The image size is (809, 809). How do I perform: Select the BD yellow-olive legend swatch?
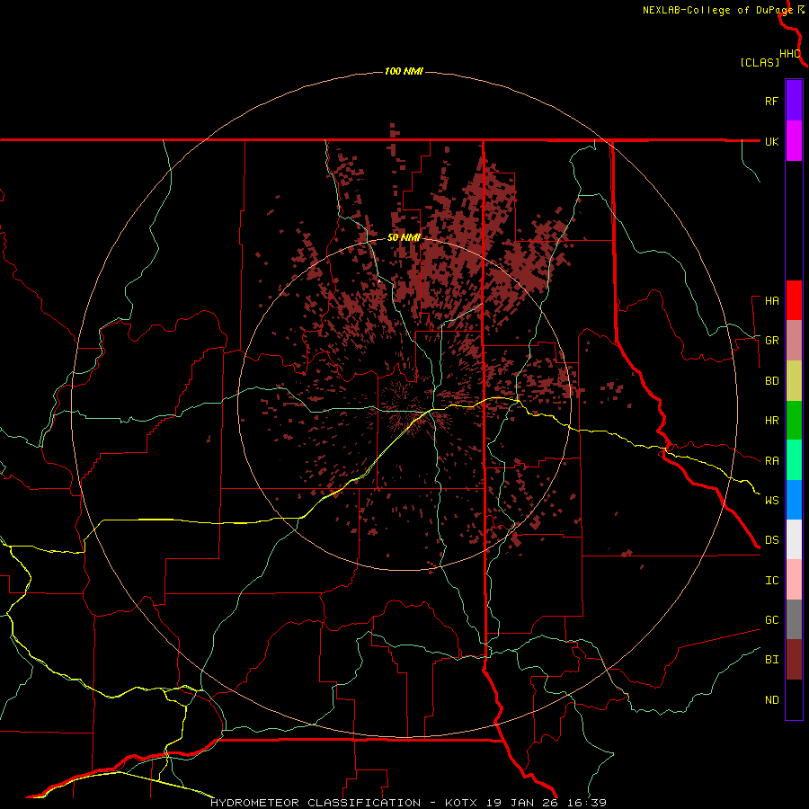tap(794, 381)
